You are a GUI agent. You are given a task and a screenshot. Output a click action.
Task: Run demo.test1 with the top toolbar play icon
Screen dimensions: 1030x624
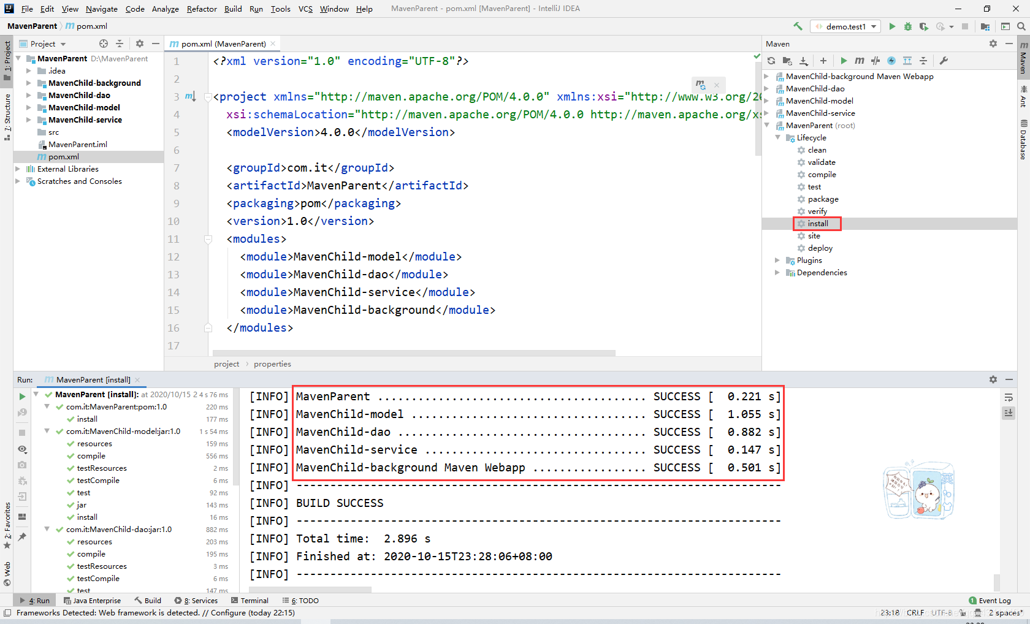click(892, 26)
